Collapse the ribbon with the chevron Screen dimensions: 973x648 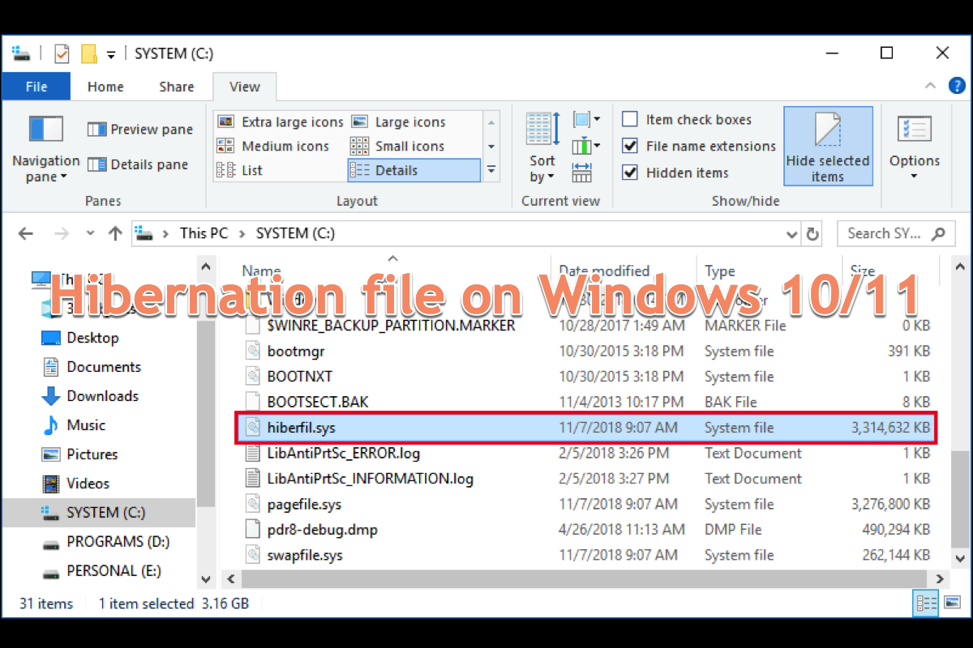point(930,85)
